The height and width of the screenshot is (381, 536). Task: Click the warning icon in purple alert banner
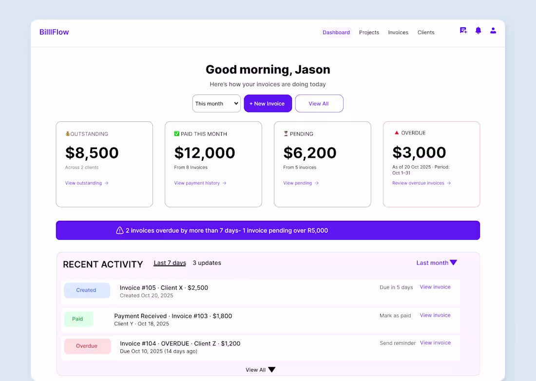[x=120, y=230]
